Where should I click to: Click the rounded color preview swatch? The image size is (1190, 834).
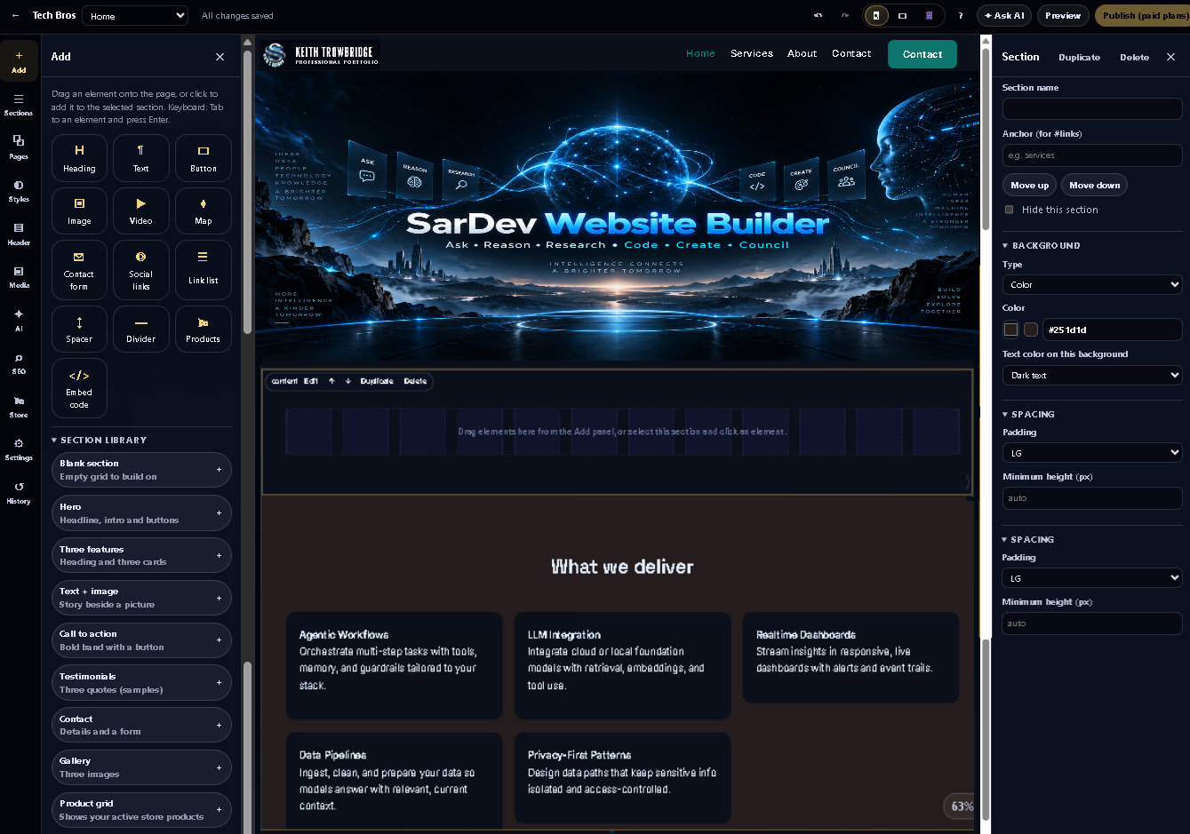[1031, 330]
